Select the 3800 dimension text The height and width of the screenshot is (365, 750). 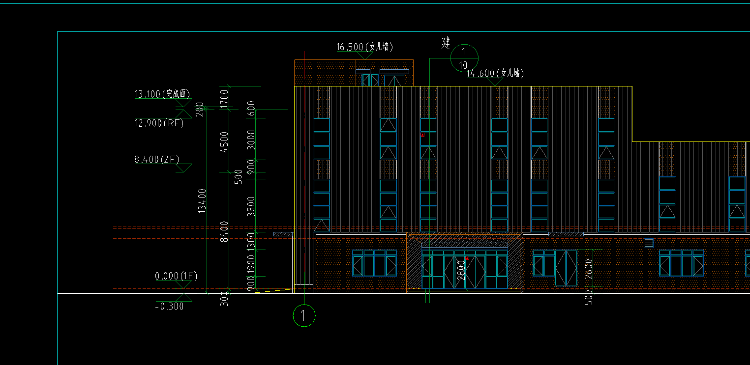tap(251, 206)
